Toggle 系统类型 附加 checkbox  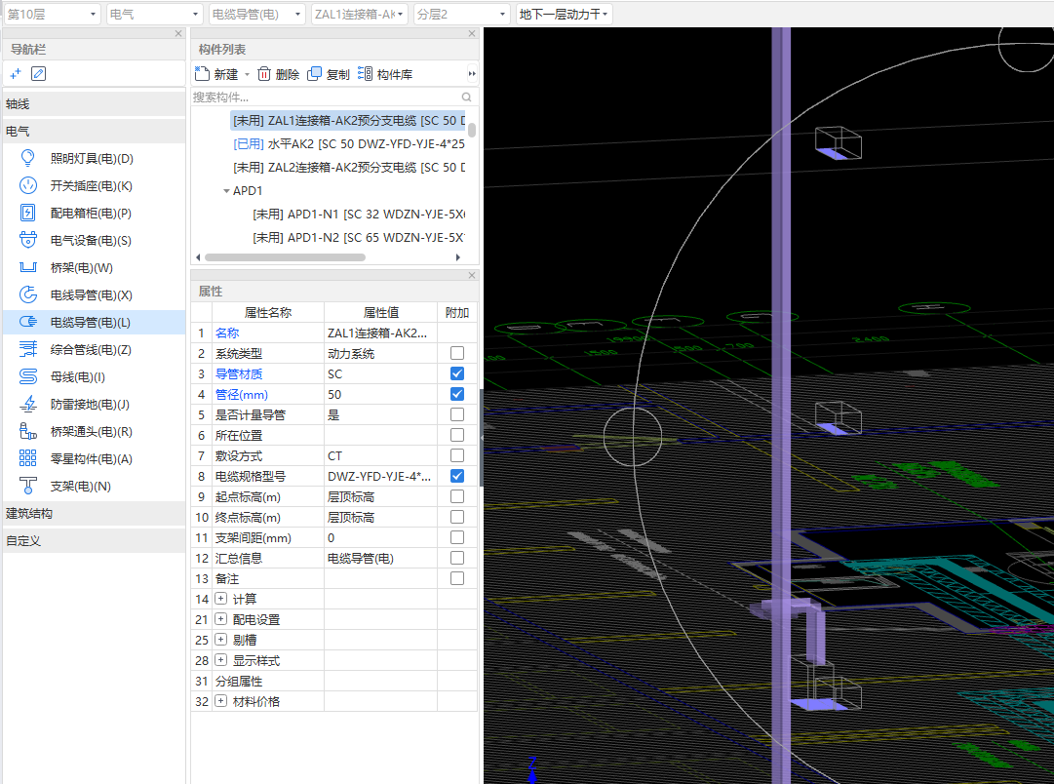coord(457,353)
